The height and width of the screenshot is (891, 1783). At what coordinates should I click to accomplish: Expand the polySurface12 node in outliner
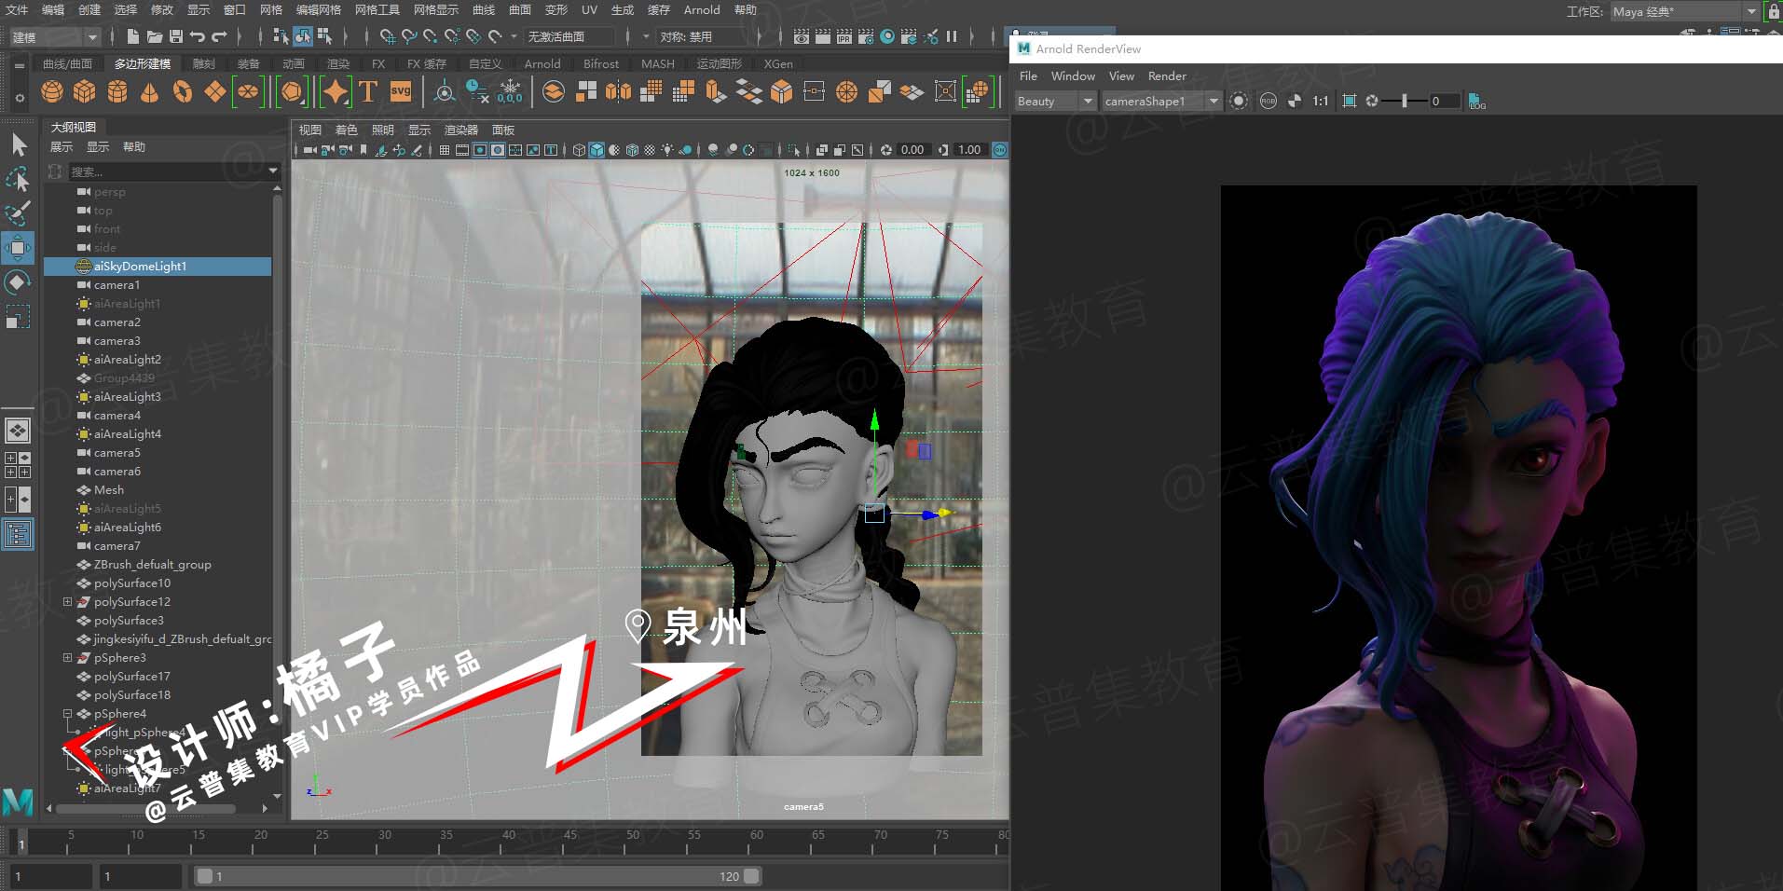[x=67, y=602]
